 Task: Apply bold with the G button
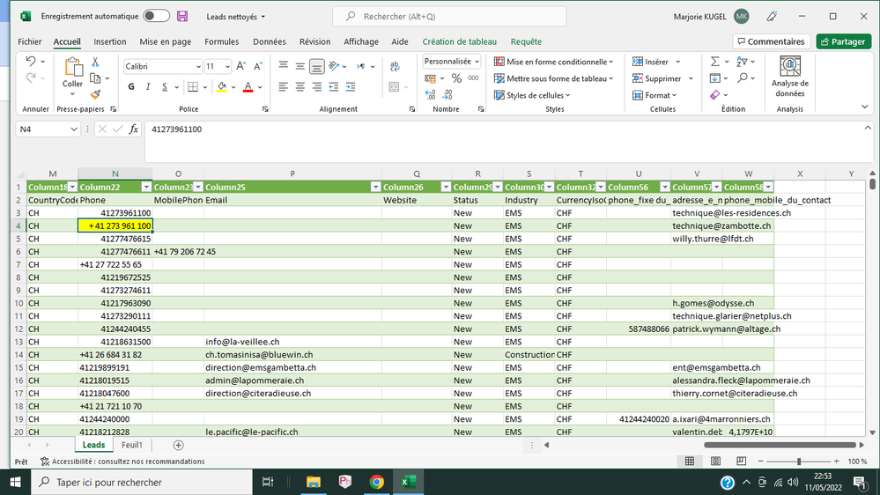tap(131, 86)
